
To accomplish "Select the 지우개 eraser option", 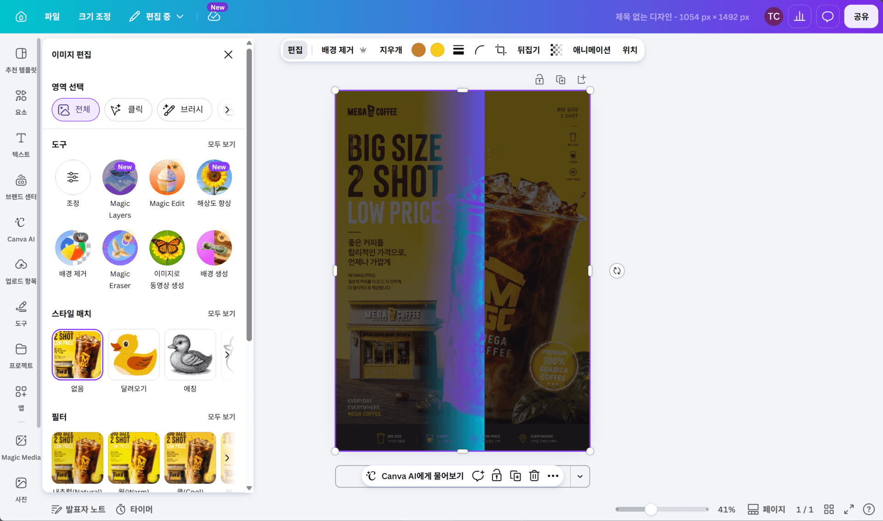I will tap(390, 50).
